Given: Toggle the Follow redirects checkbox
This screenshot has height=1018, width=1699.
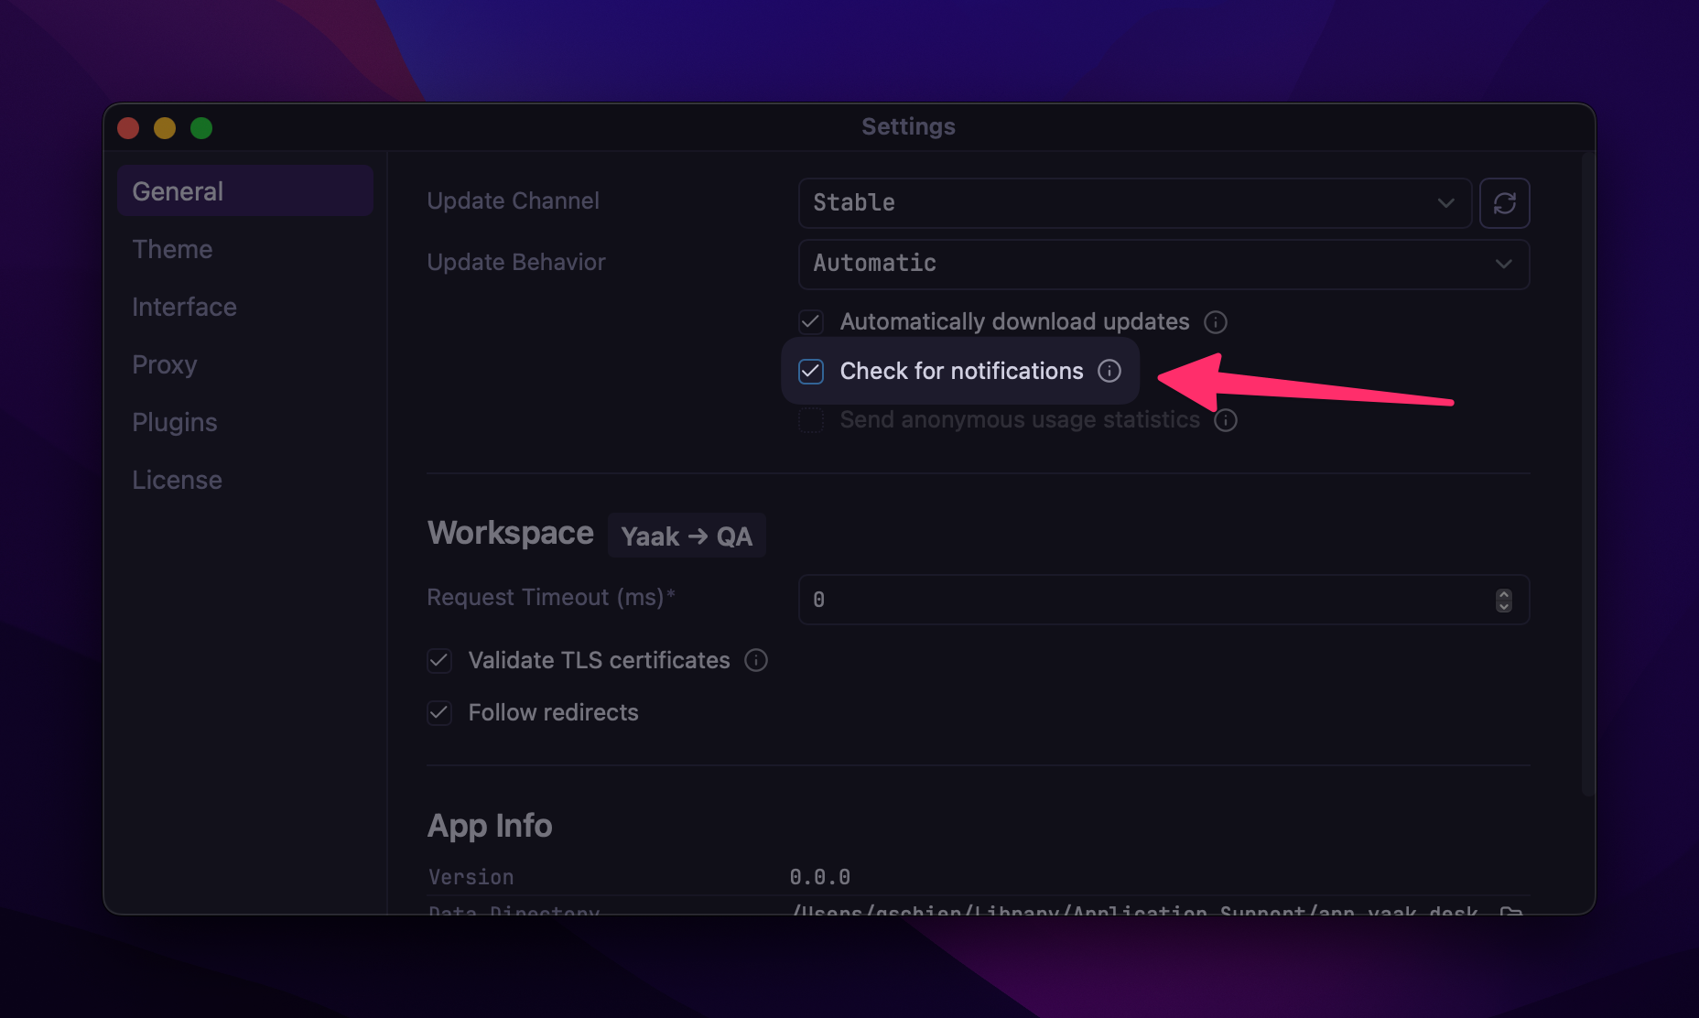Looking at the screenshot, I should [x=439, y=713].
